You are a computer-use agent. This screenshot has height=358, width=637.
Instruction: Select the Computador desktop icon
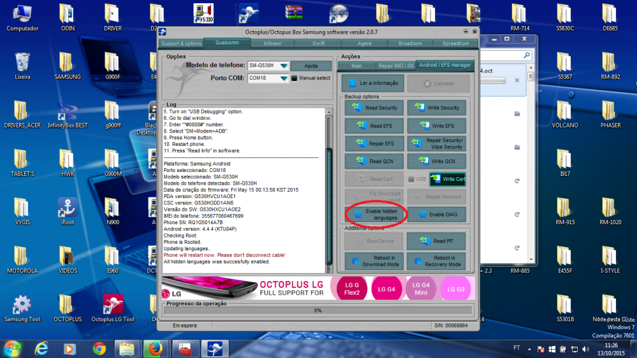pos(22,17)
